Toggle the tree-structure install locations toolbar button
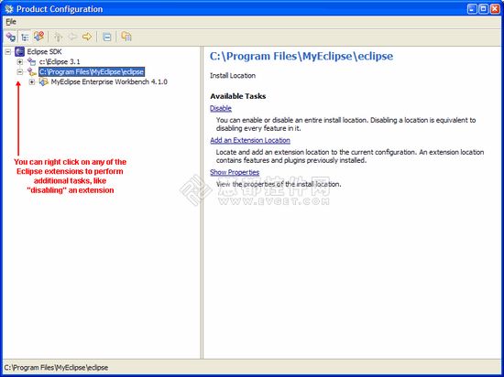Screen dimensions: 504x377 [25, 37]
